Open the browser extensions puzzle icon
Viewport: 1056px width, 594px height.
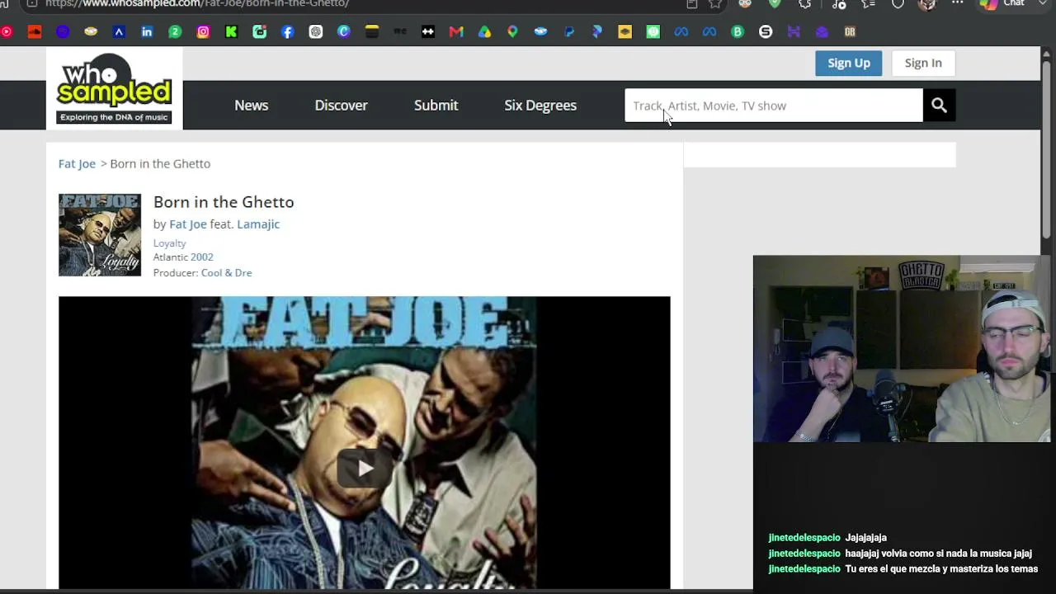pyautogui.click(x=804, y=3)
